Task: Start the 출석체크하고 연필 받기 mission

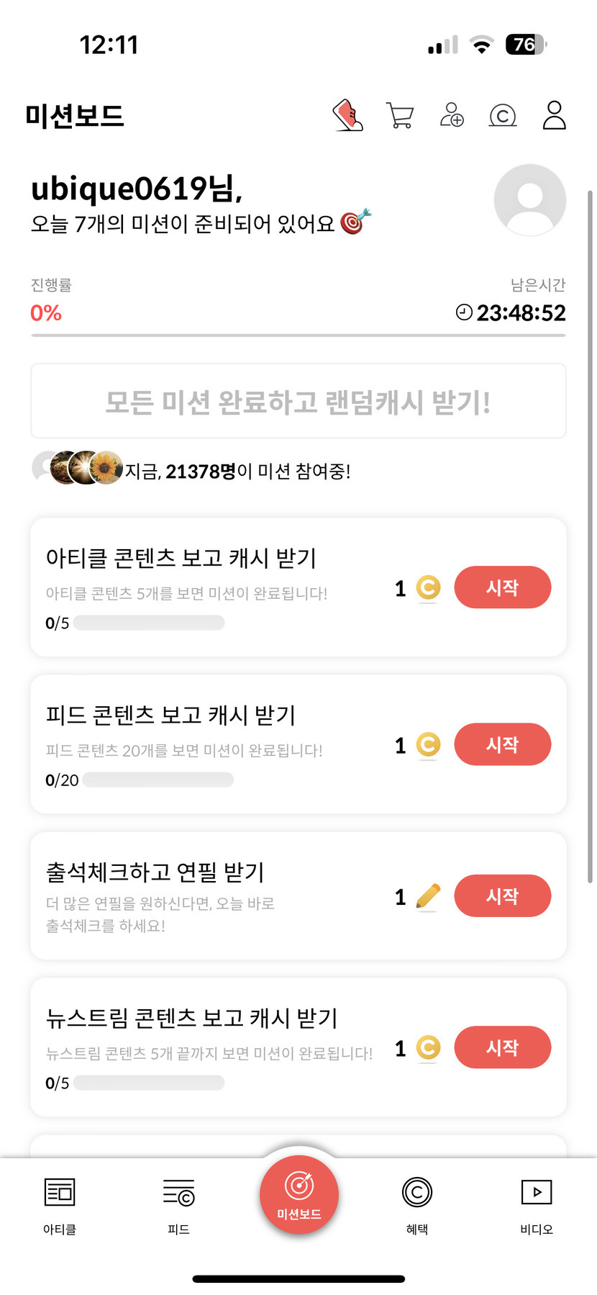Action: tap(502, 895)
